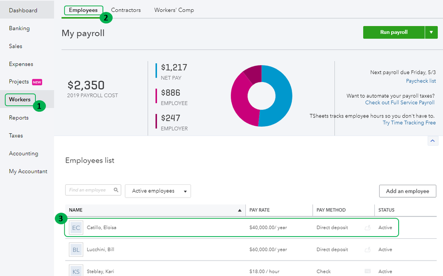Click Add an employee button
Viewport: 443px width, 276px height.
pos(408,191)
